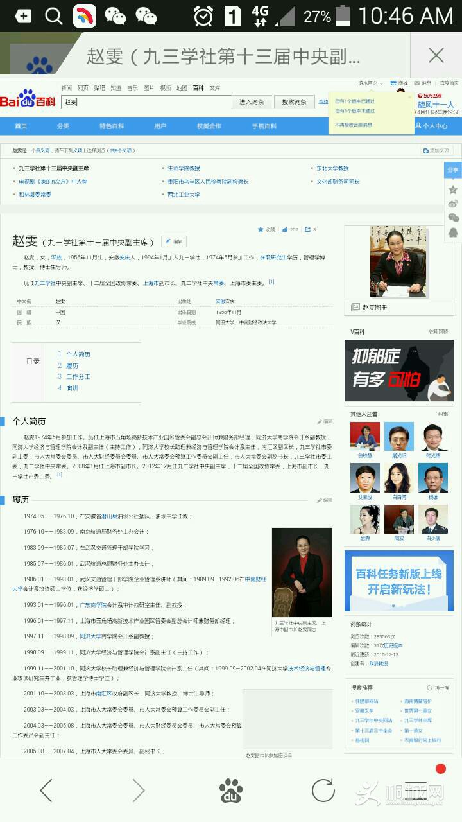Tap the browser back arrow
This screenshot has width=462, height=822.
tap(46, 791)
